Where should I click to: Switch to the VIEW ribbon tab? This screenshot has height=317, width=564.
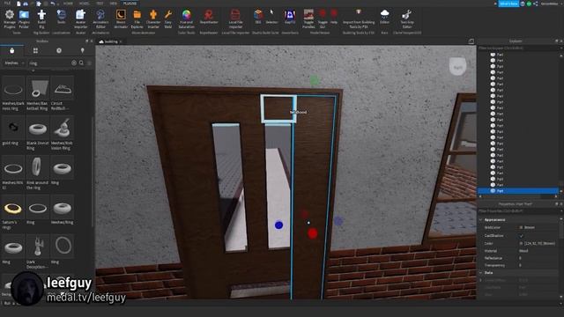[x=114, y=4]
